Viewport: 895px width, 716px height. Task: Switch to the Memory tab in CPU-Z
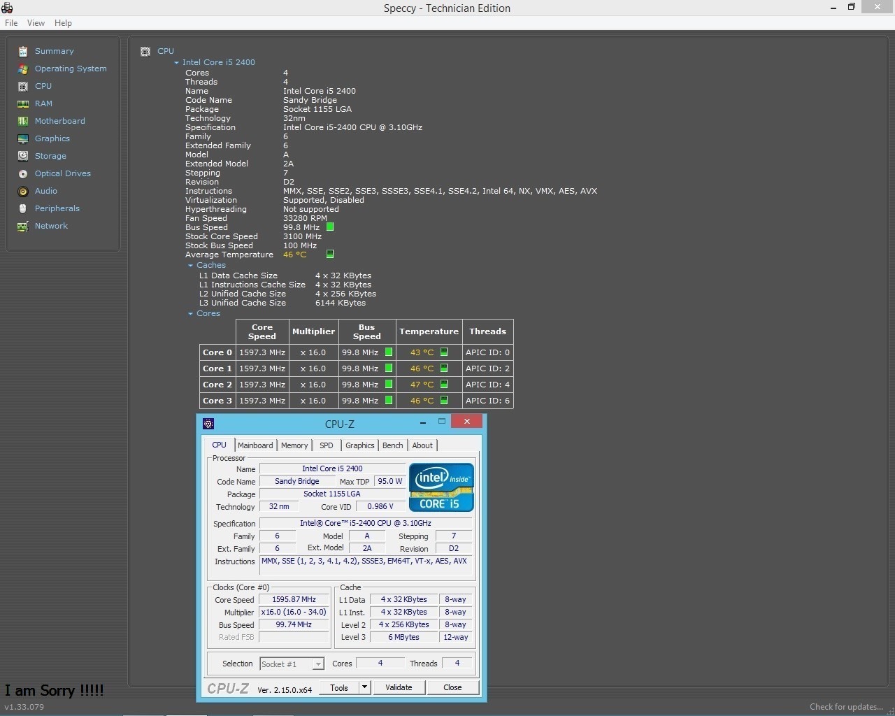294,445
